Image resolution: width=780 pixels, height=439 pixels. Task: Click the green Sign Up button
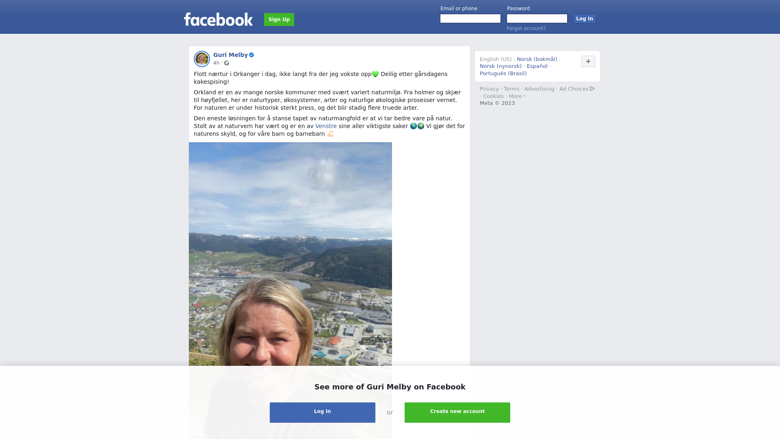[279, 20]
